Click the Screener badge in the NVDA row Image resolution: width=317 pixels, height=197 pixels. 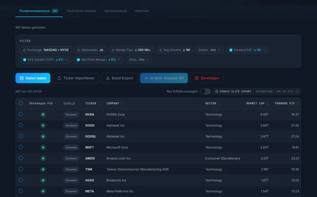71,114
